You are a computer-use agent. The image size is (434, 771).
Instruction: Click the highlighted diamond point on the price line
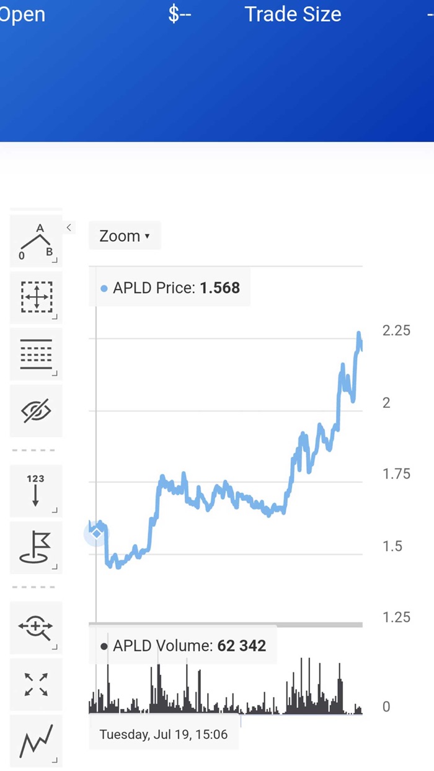coord(97,533)
